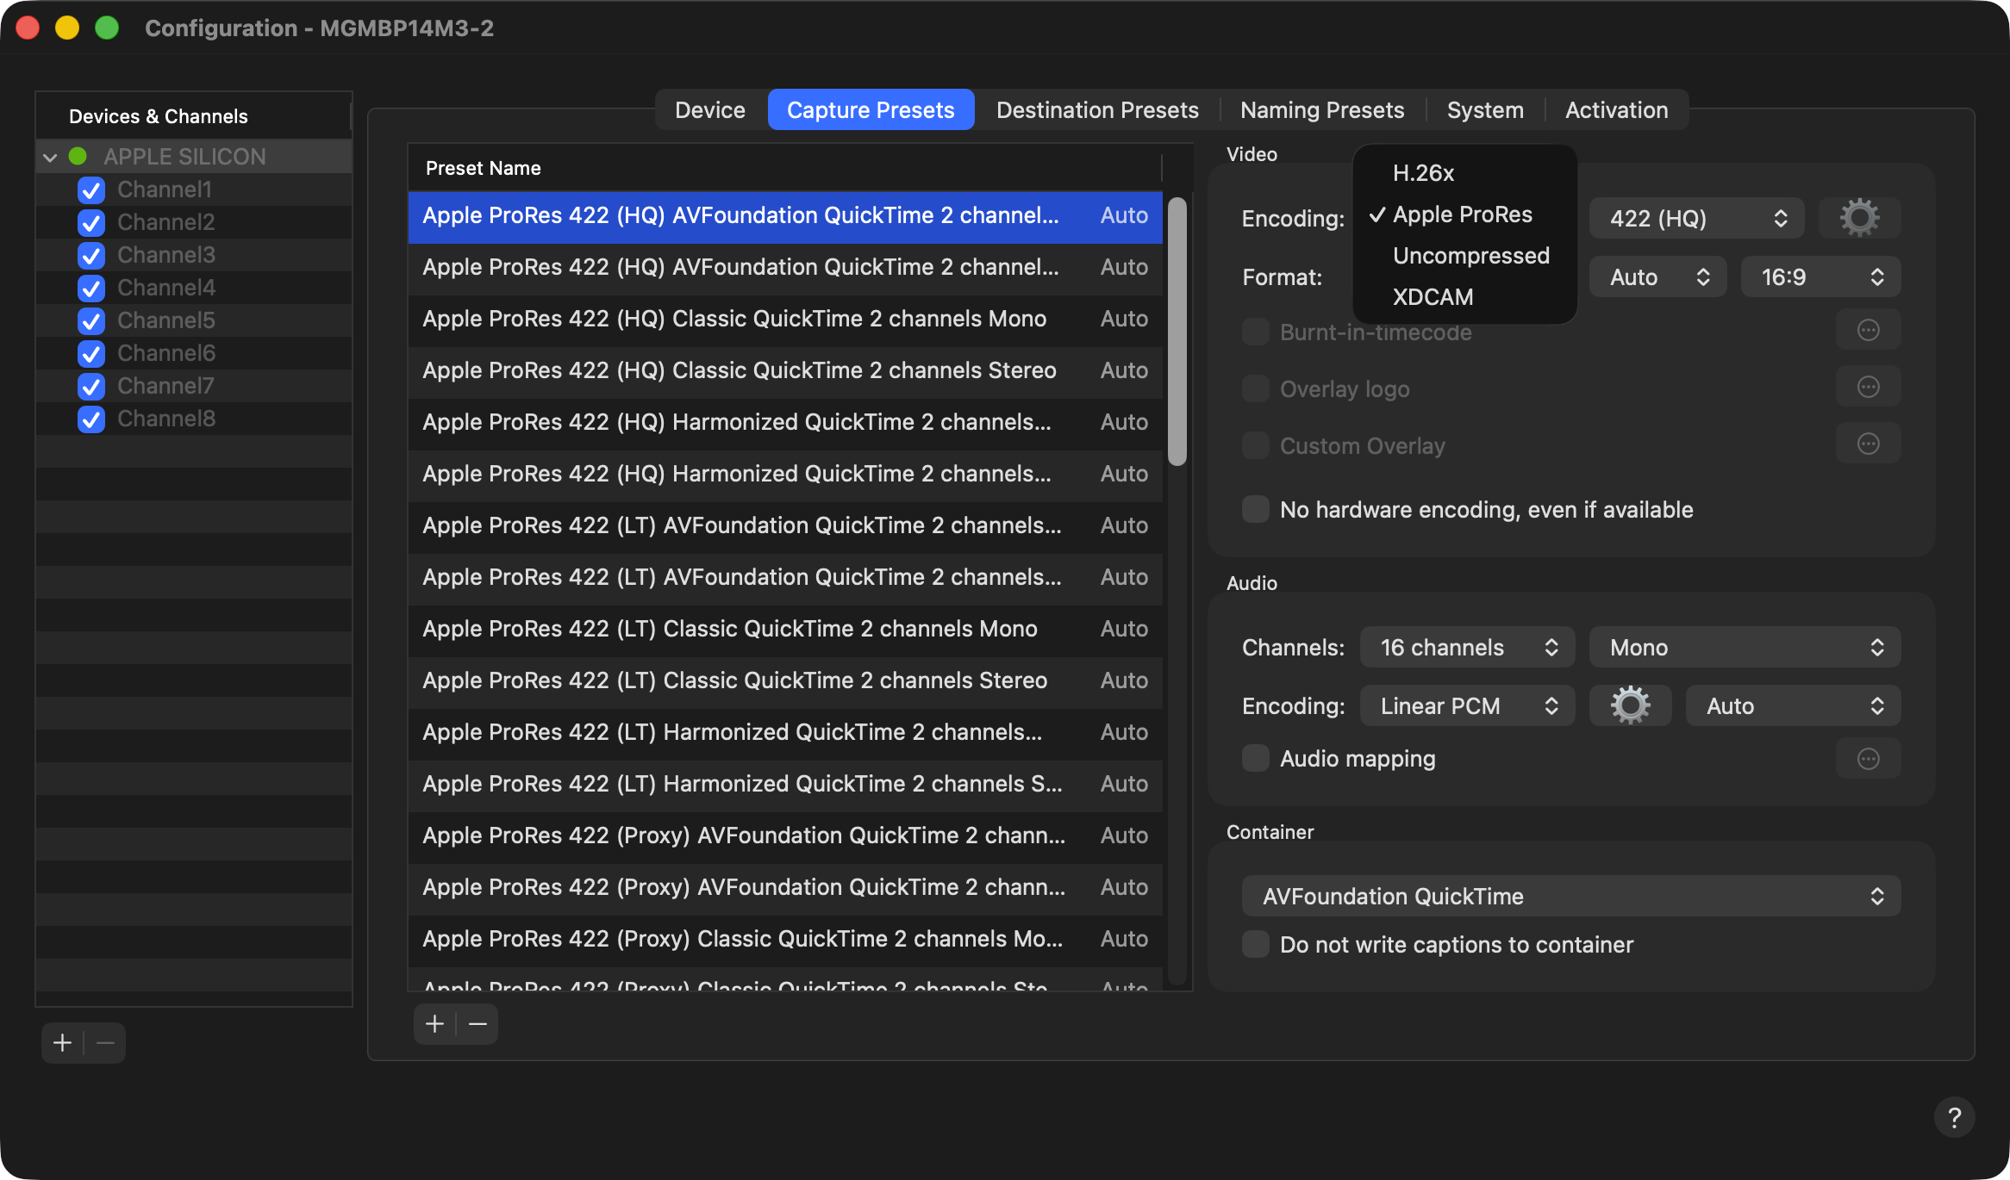Uncheck the Channel3 checkbox
2010x1180 pixels.
[x=91, y=256]
